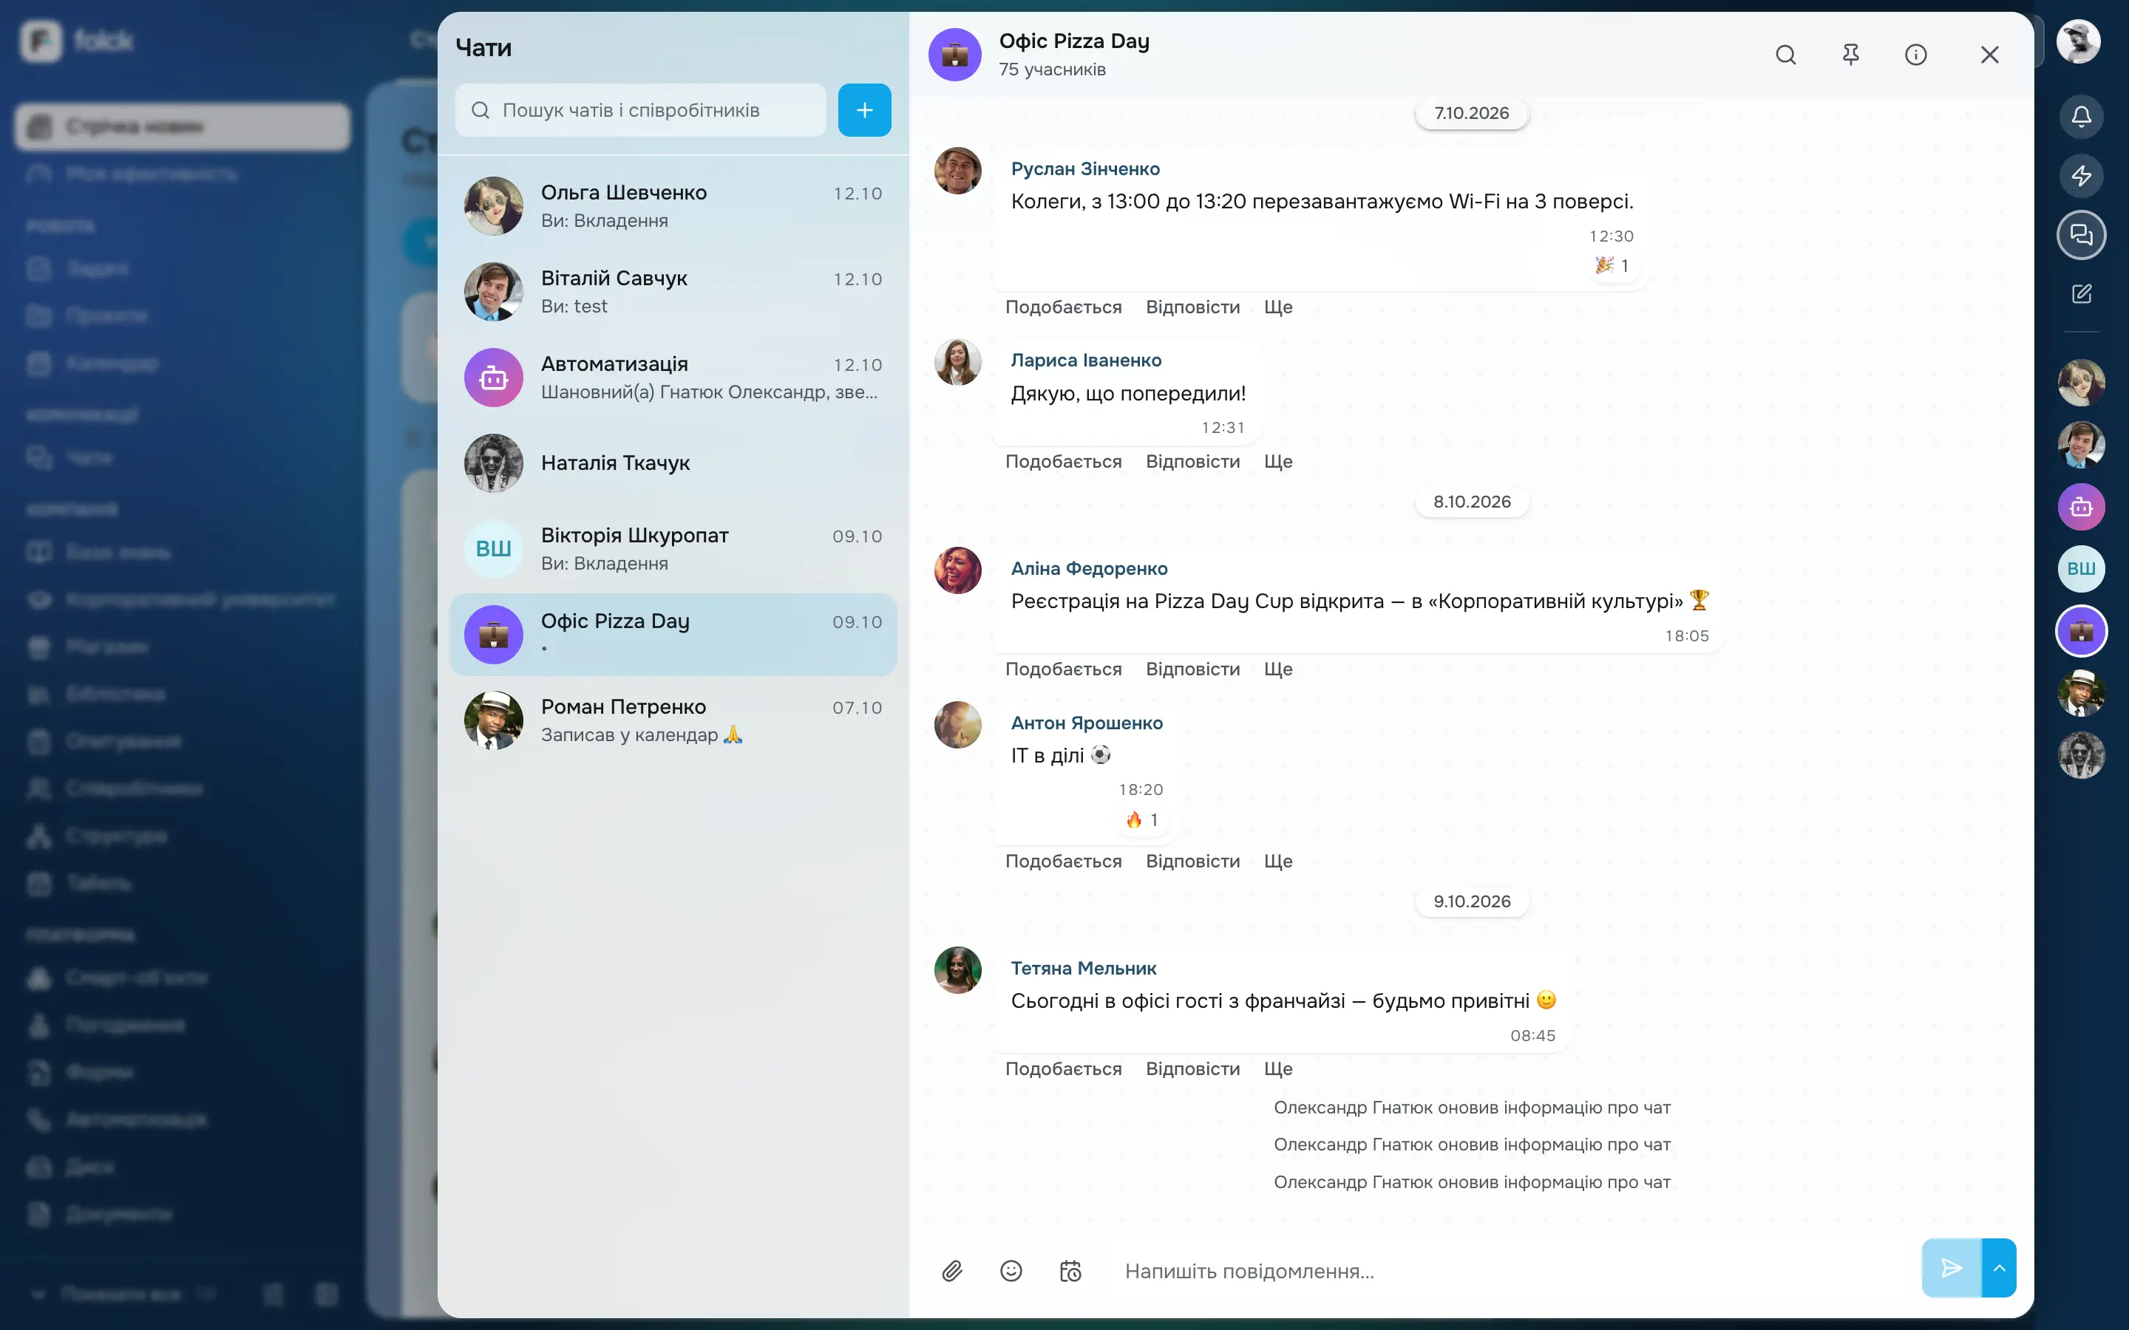Open Ще menu under Тетяна Мельник's message

[1277, 1068]
